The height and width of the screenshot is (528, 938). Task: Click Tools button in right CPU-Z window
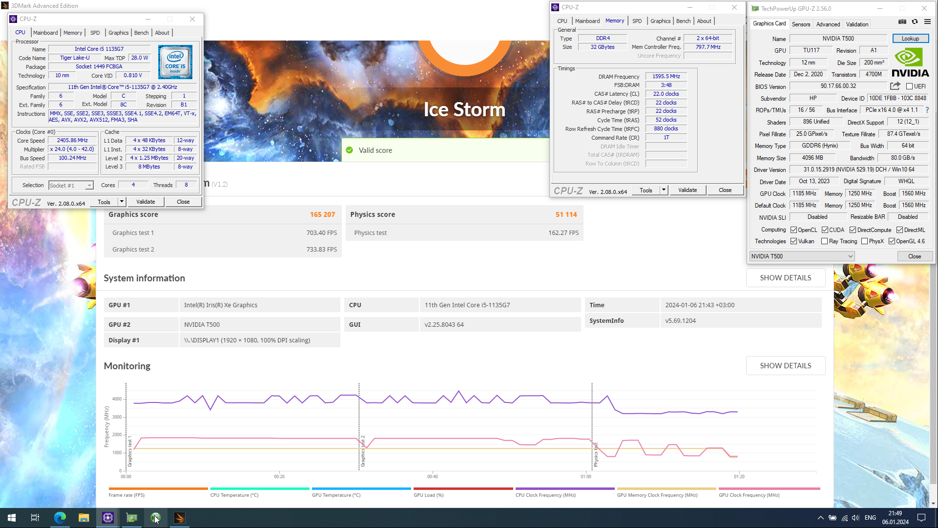click(646, 190)
